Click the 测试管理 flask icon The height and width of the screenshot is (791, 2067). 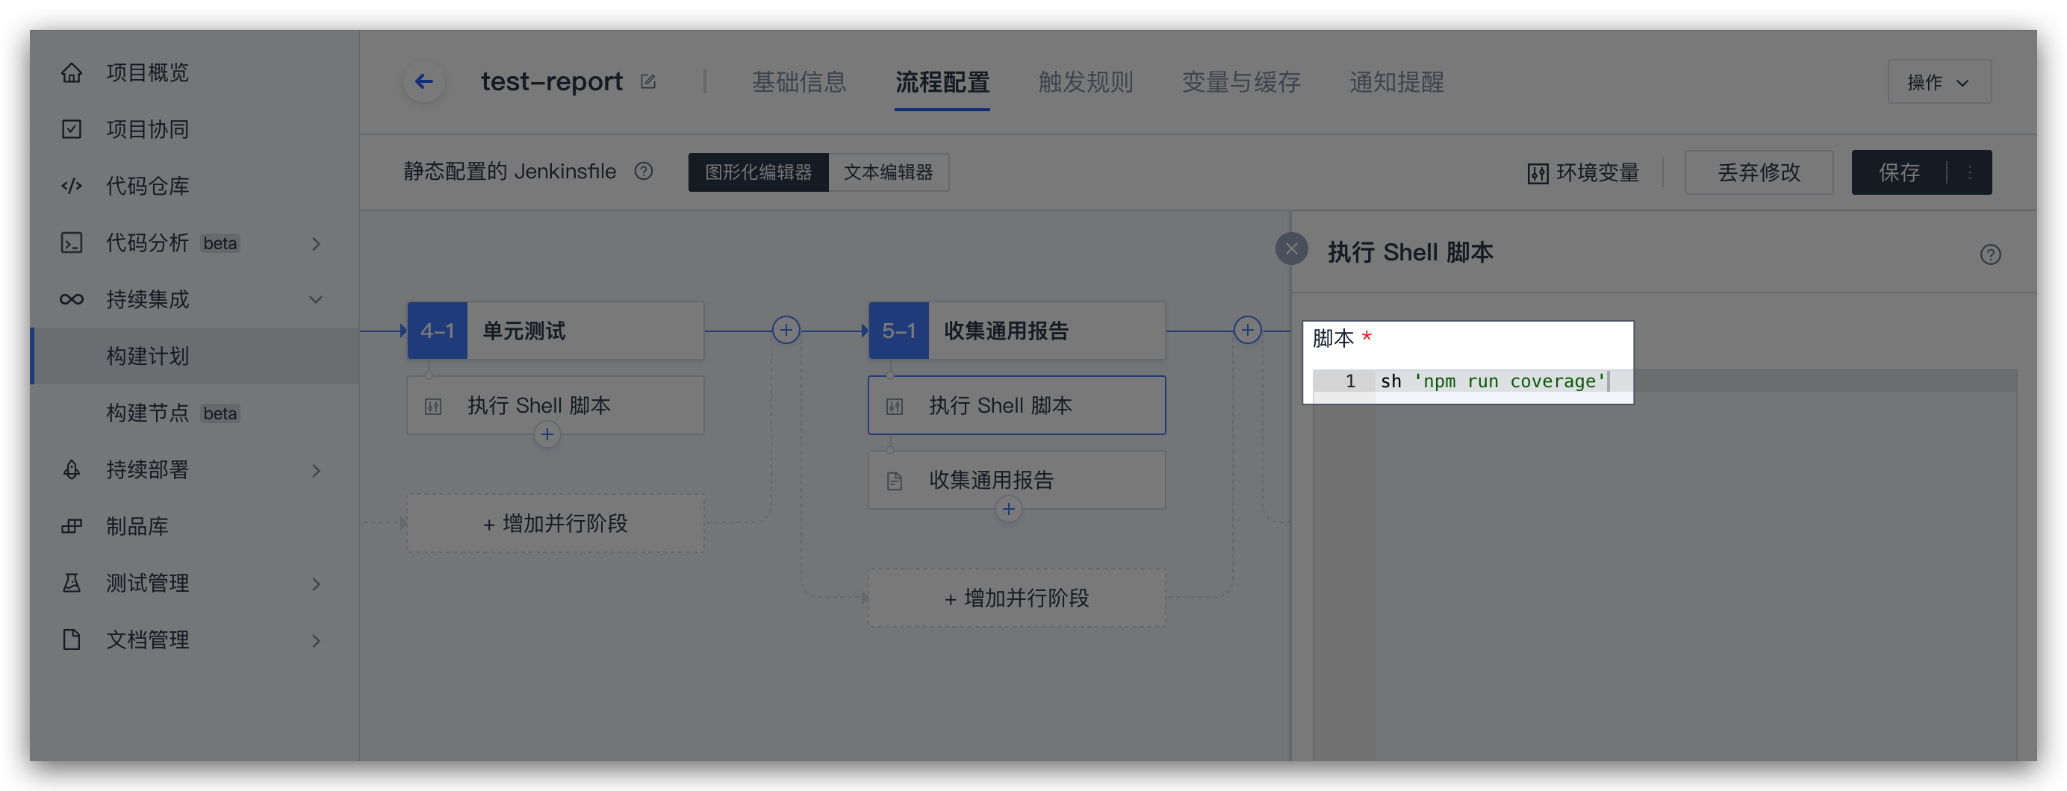click(x=72, y=584)
